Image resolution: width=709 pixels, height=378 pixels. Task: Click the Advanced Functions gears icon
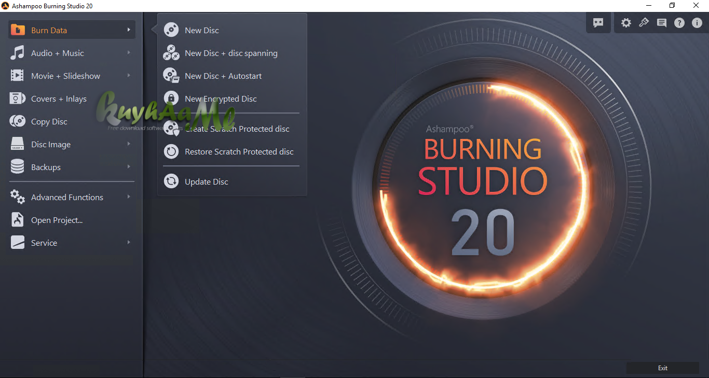pyautogui.click(x=18, y=197)
